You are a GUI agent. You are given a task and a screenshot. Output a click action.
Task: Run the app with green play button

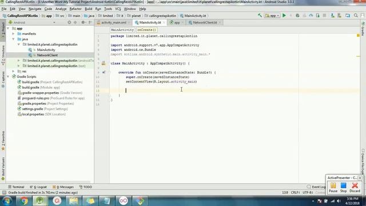(x=284, y=15)
